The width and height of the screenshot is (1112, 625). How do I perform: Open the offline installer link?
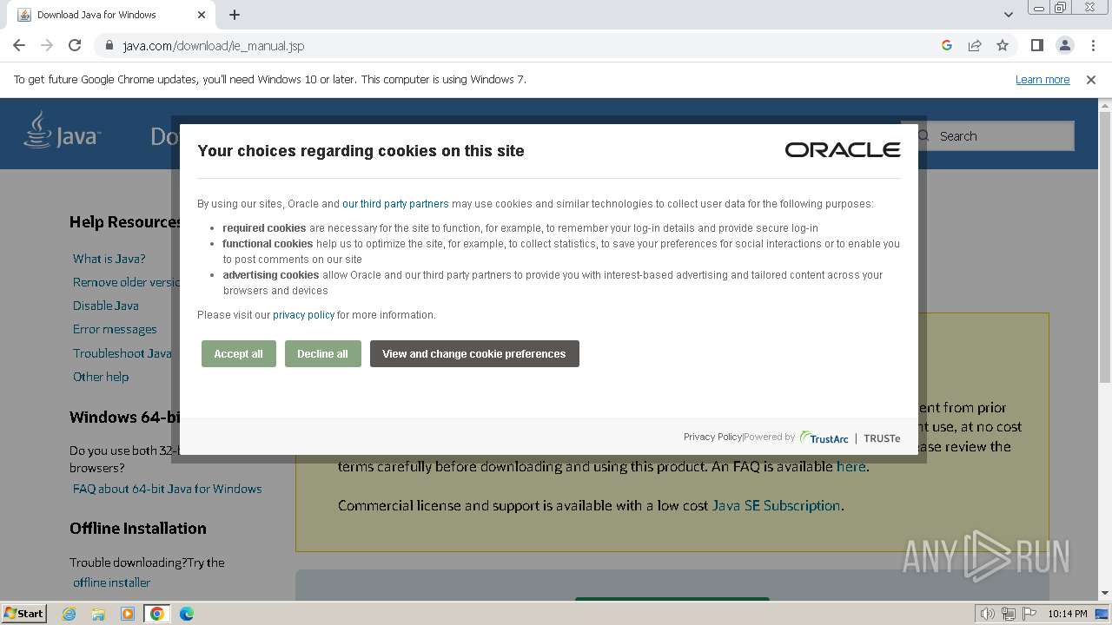pos(111,582)
